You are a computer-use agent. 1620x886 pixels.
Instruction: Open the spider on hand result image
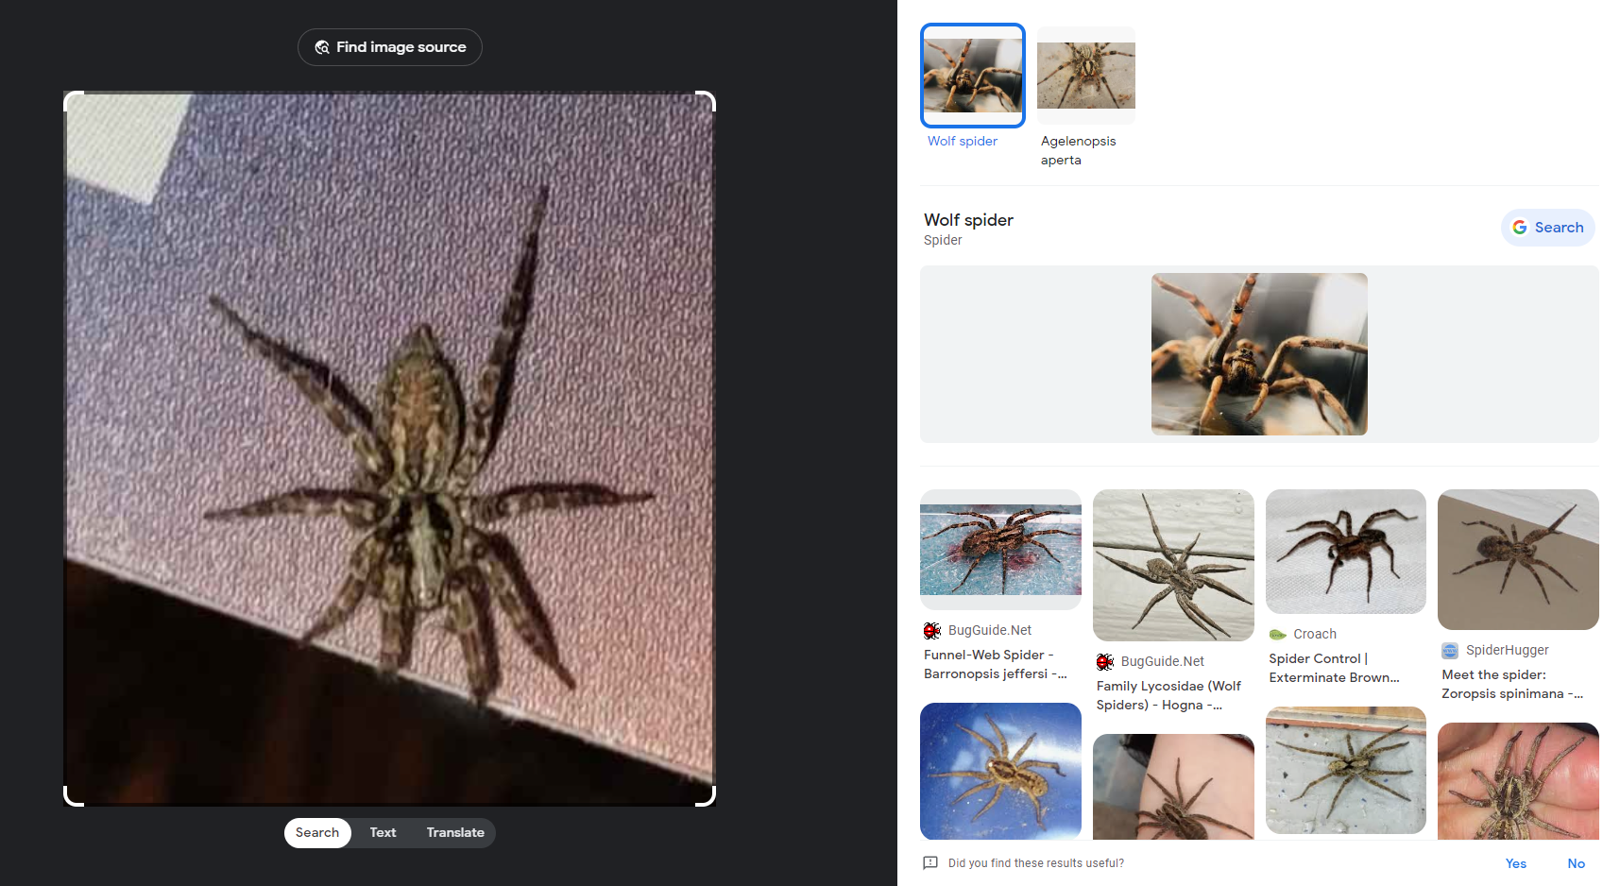click(x=1518, y=781)
